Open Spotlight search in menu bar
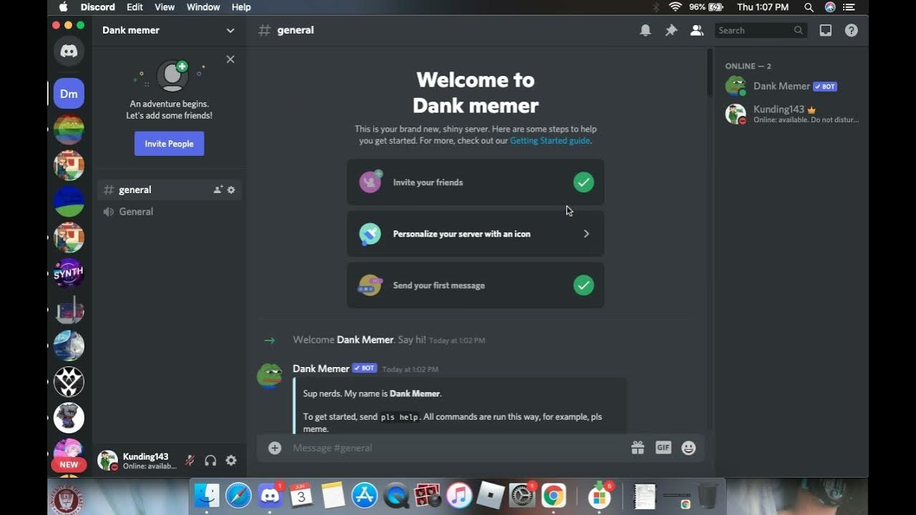 [x=809, y=7]
